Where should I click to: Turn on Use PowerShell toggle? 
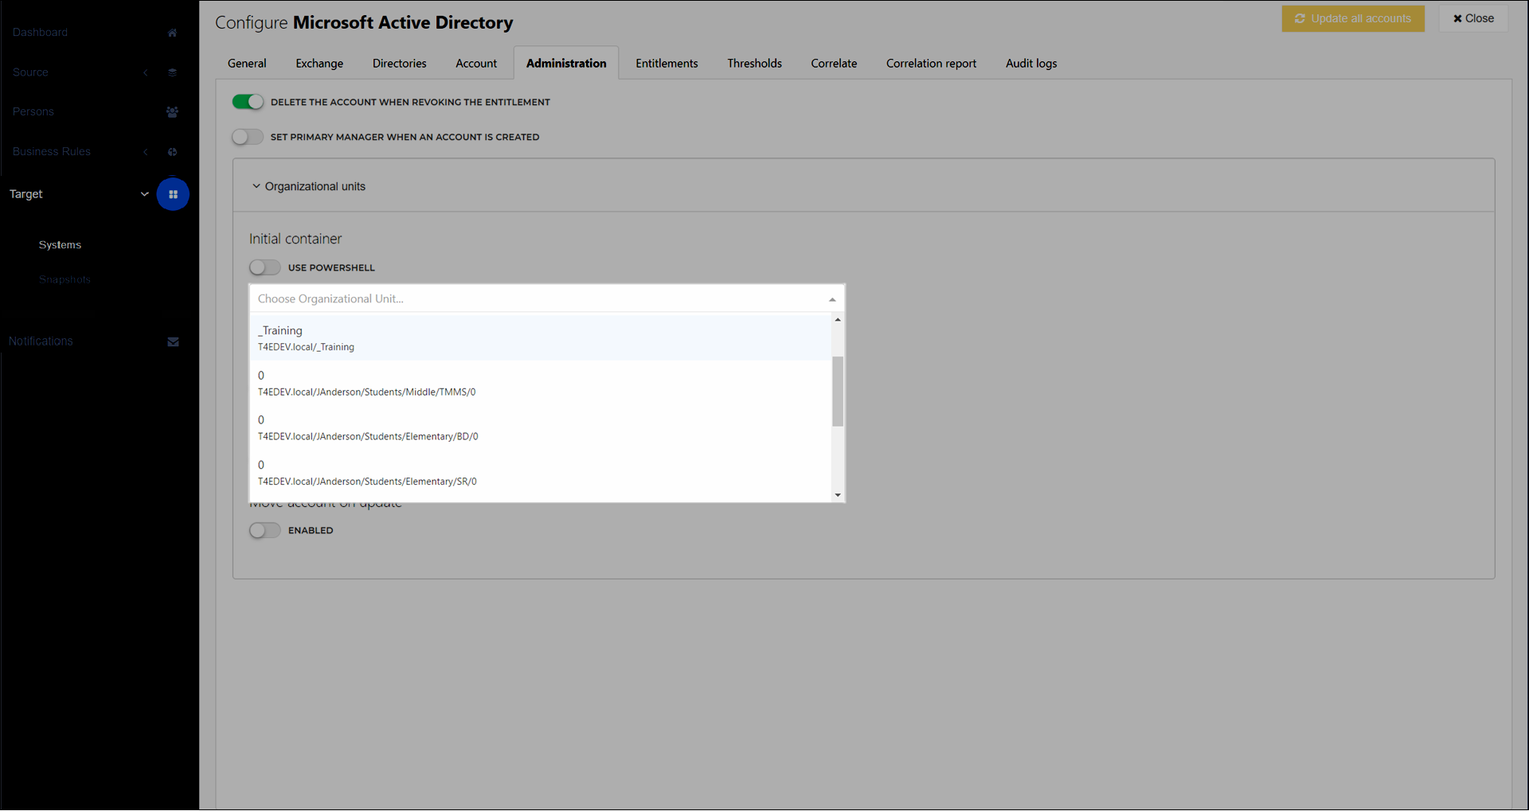coord(265,267)
